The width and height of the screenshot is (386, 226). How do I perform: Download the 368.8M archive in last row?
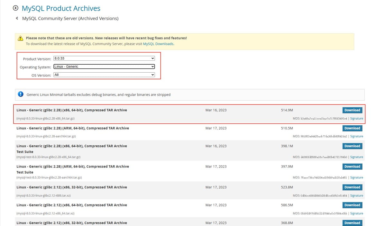(x=352, y=223)
